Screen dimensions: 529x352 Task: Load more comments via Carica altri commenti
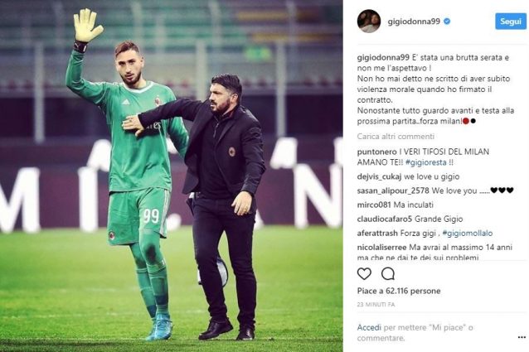tap(396, 137)
